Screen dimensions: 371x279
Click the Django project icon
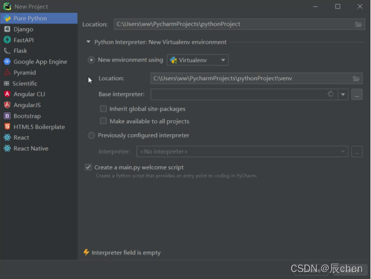(x=7, y=29)
